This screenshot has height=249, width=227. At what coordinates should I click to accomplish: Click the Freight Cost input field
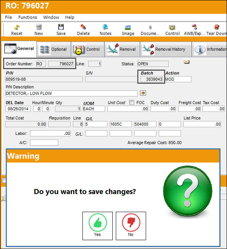point(189,109)
